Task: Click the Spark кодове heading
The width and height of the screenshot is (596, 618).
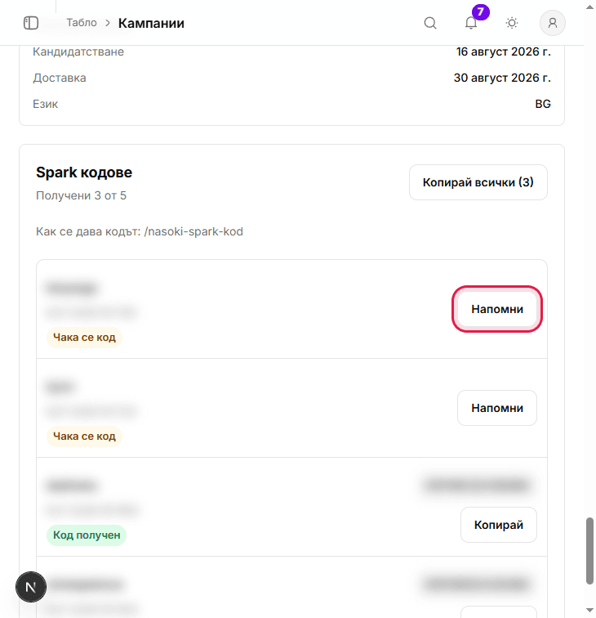Action: [x=84, y=172]
